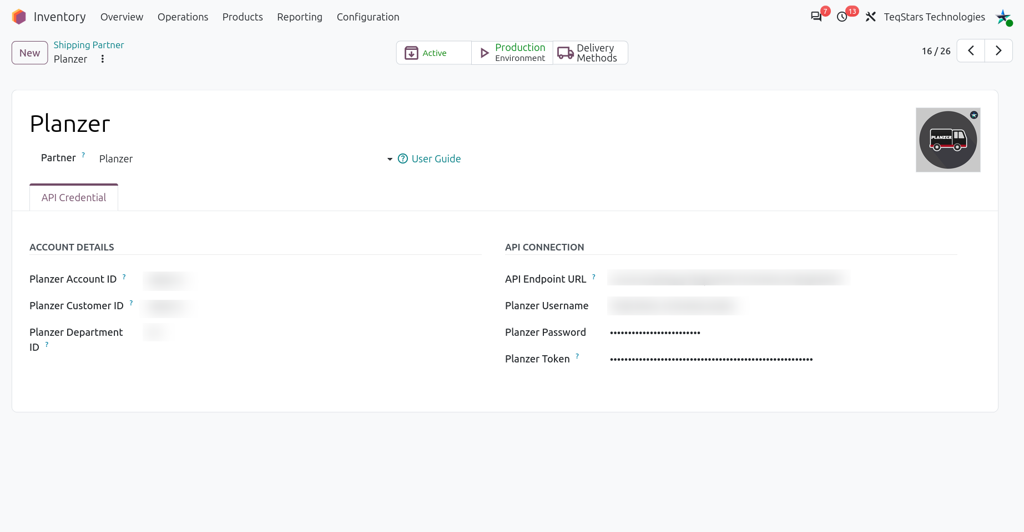
Task: Click the debug tools wrench icon
Action: coord(870,17)
